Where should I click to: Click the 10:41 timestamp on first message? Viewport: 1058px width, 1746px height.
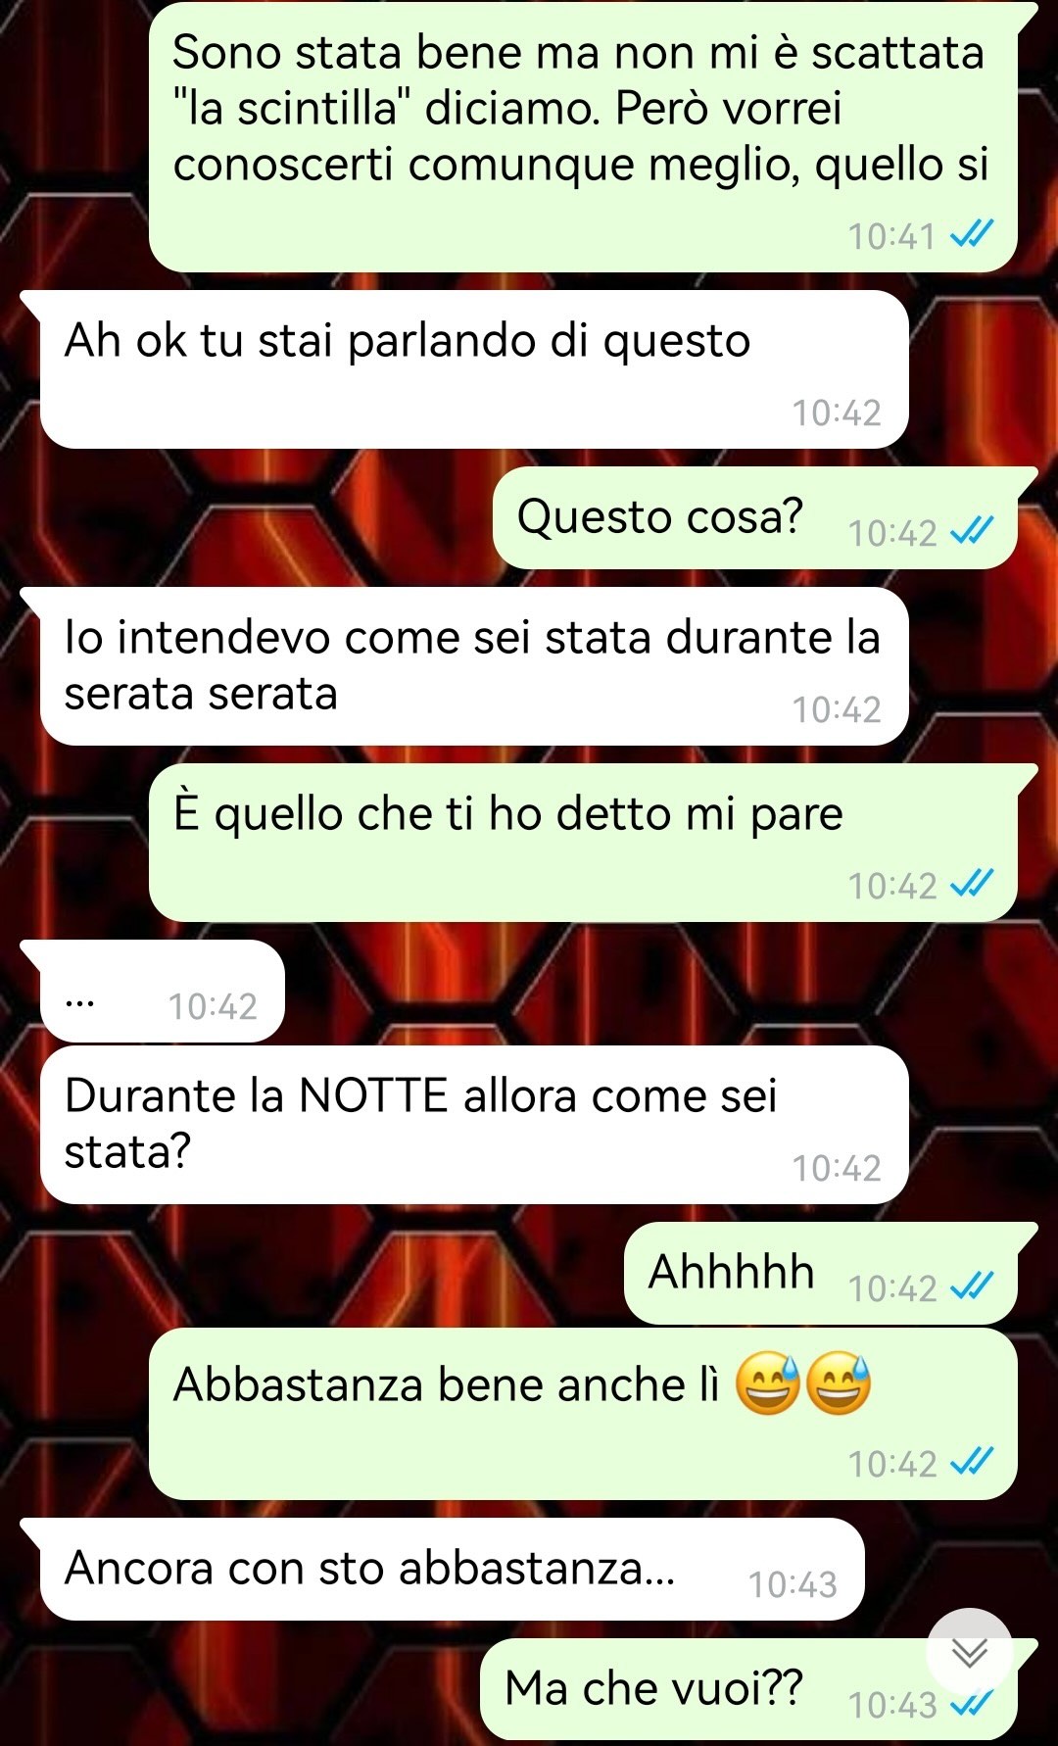(x=891, y=236)
